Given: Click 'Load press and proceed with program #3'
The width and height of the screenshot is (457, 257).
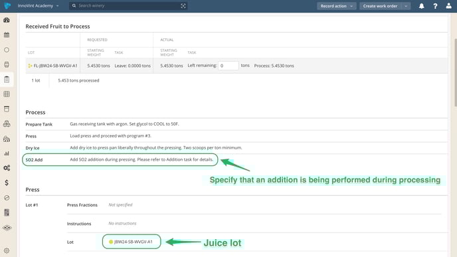Looking at the screenshot, I should tap(110, 135).
